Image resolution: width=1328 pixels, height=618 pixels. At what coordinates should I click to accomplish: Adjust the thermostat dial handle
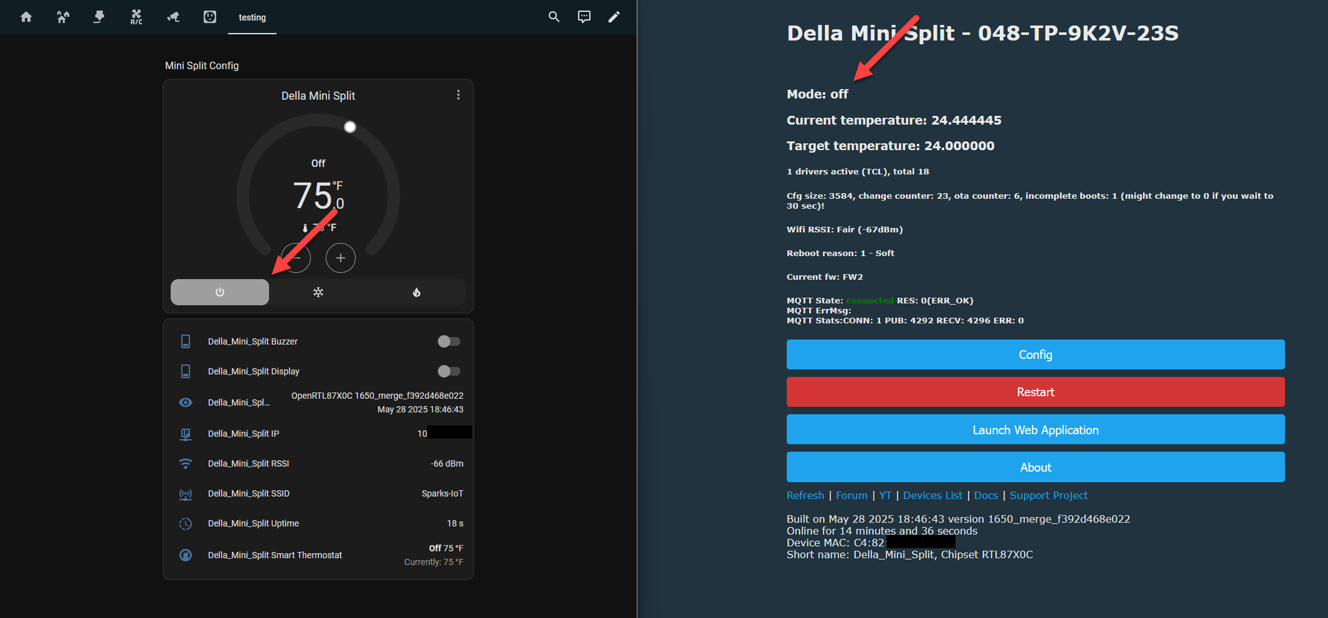[350, 127]
